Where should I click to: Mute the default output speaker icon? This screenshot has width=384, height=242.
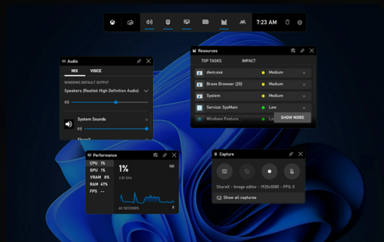click(x=67, y=102)
